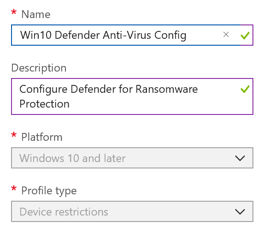The image size is (258, 228).
Task: Click the Platform label
Action: tap(42, 137)
